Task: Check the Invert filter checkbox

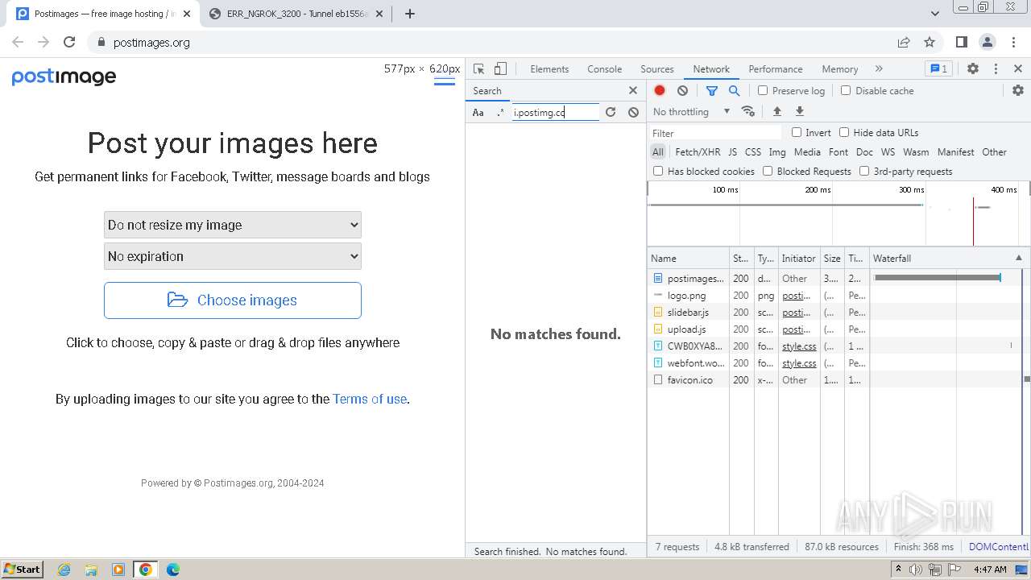Action: click(797, 132)
